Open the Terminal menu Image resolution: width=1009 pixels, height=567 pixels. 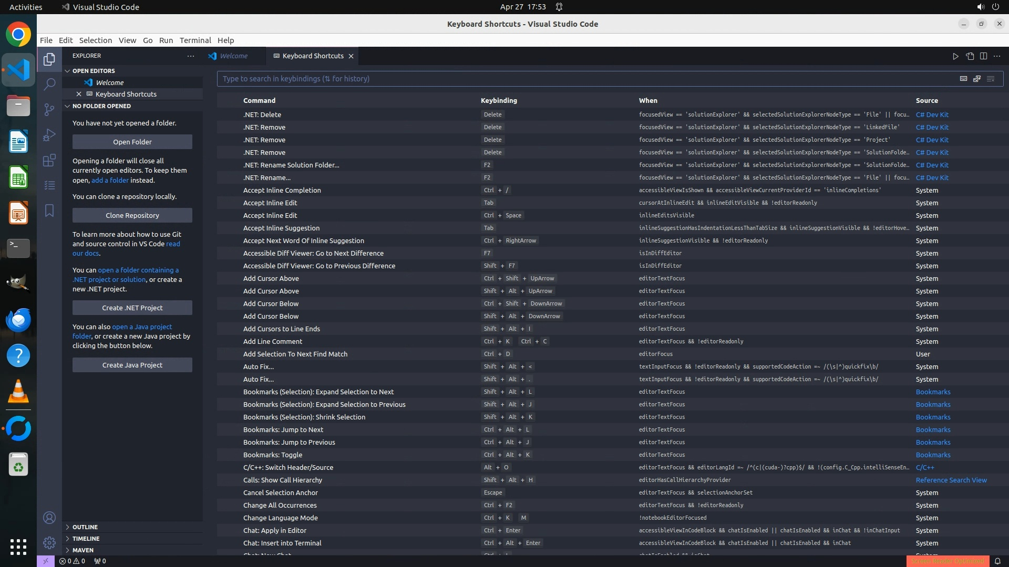195,40
